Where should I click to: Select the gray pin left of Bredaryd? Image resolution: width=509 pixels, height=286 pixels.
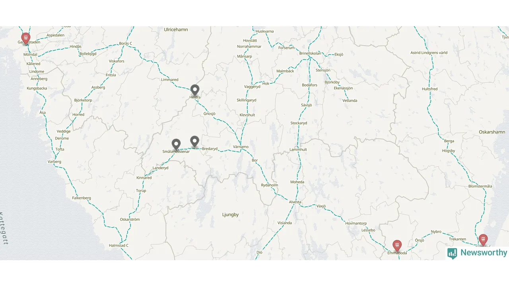194,141
